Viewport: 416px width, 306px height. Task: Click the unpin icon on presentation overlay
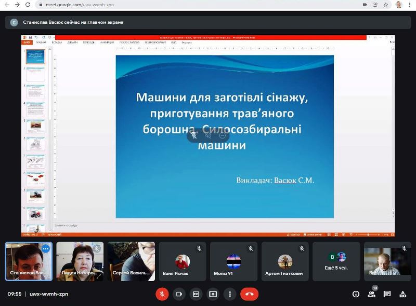point(193,135)
